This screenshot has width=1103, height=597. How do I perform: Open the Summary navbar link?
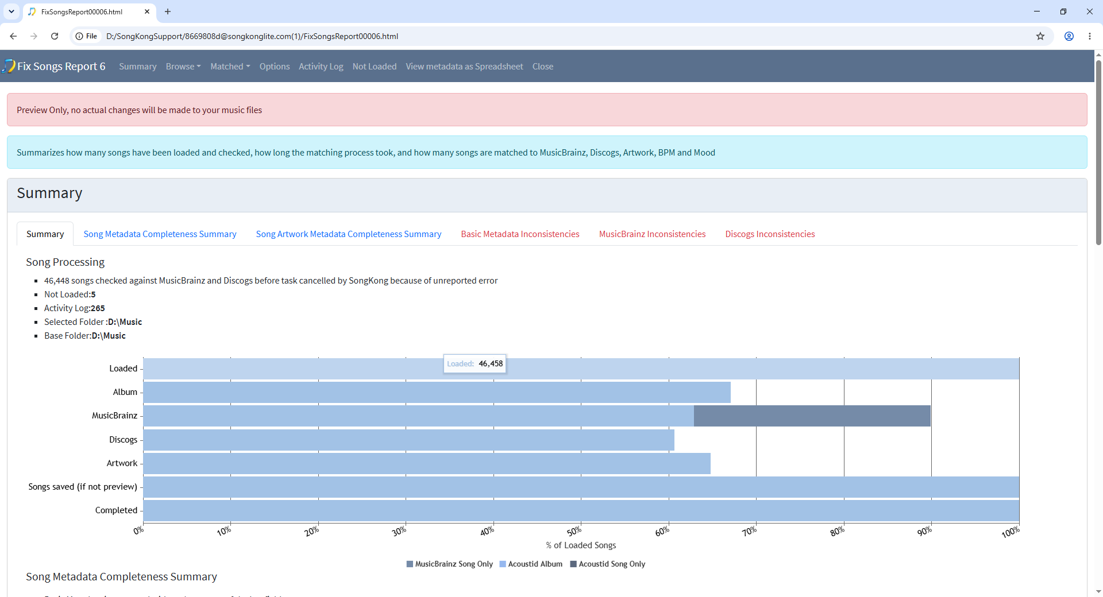point(138,67)
